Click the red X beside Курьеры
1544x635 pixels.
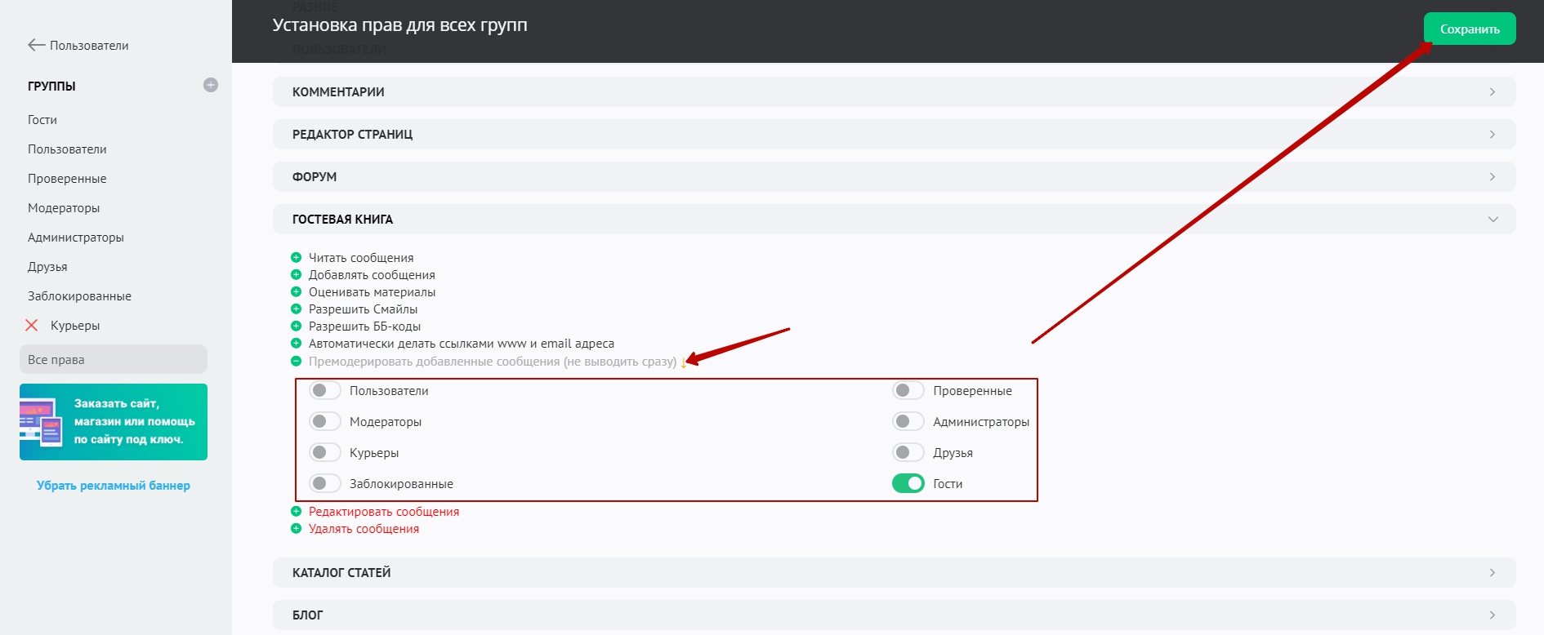click(x=32, y=326)
